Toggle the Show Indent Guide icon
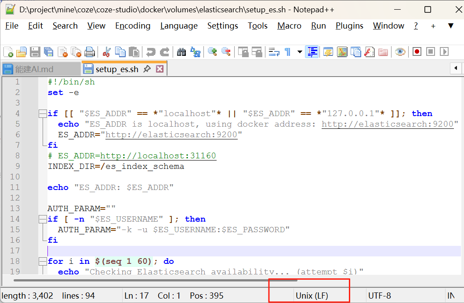The height and width of the screenshot is (303, 464). coord(312,51)
